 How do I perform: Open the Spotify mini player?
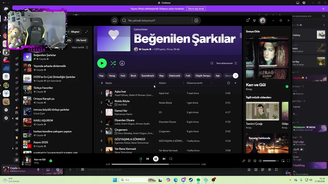pyautogui.click(x=283, y=161)
